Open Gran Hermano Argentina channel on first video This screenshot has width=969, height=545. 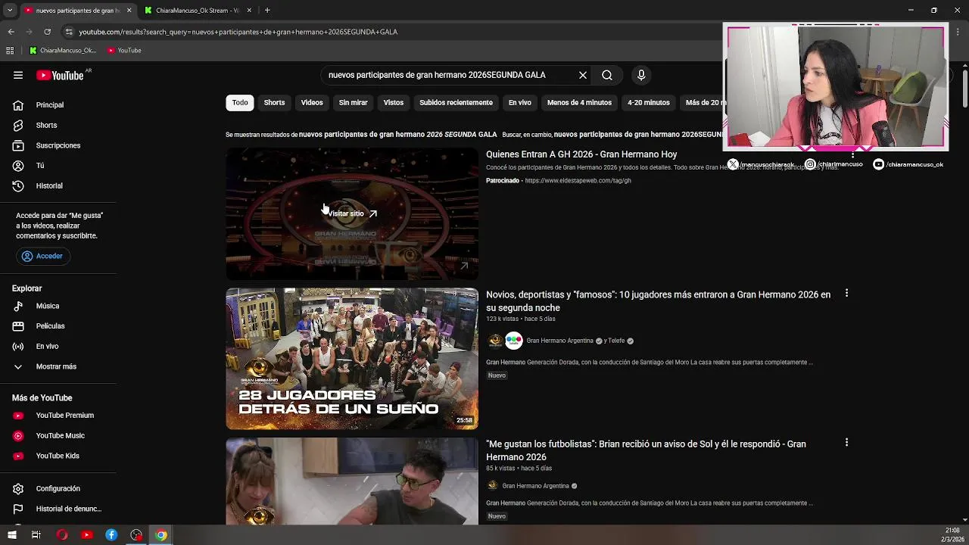tap(559, 341)
